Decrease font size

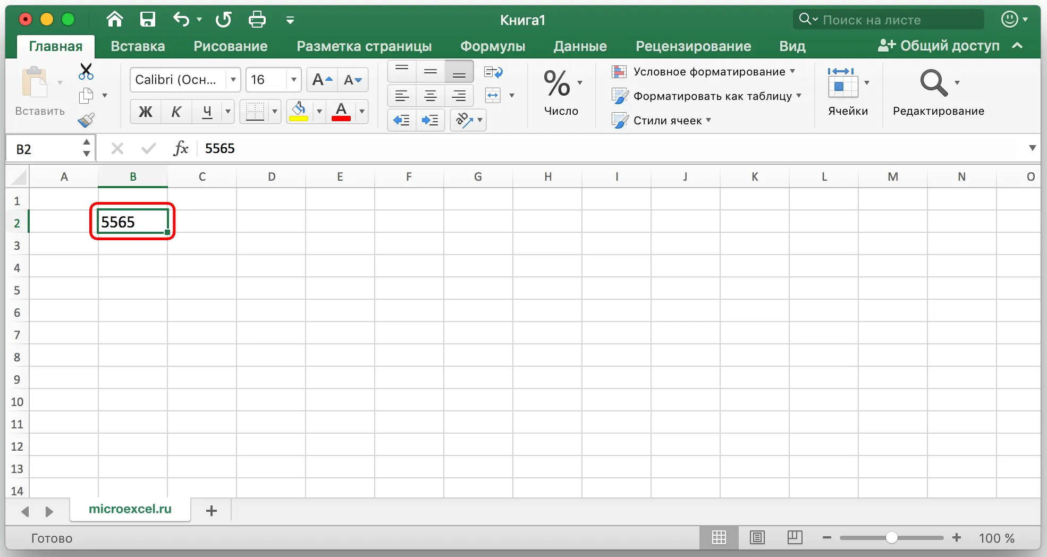point(353,80)
